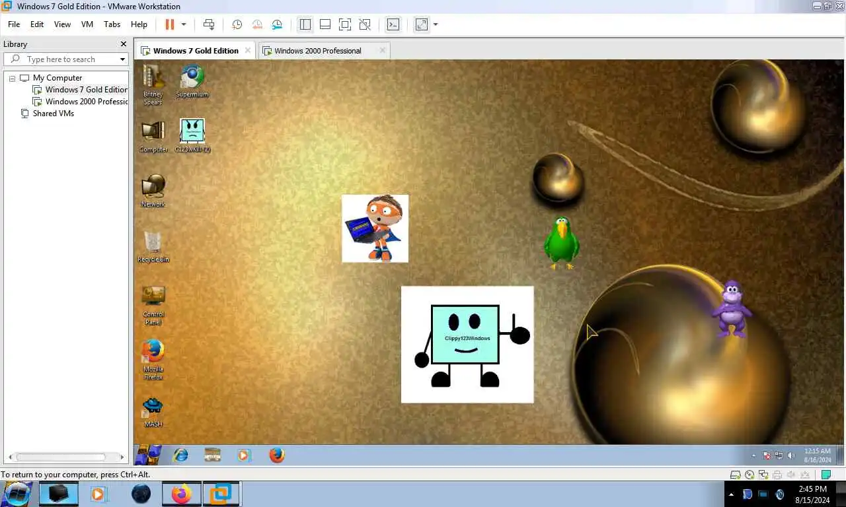This screenshot has height=507, width=846.
Task: Click the Network desktop icon
Action: click(153, 191)
